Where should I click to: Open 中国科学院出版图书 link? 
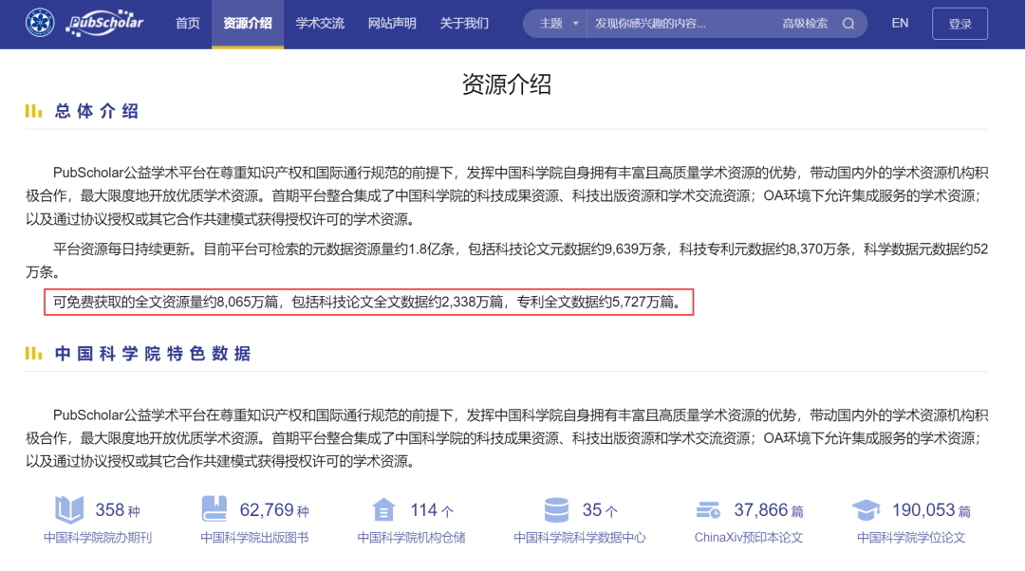pyautogui.click(x=254, y=538)
